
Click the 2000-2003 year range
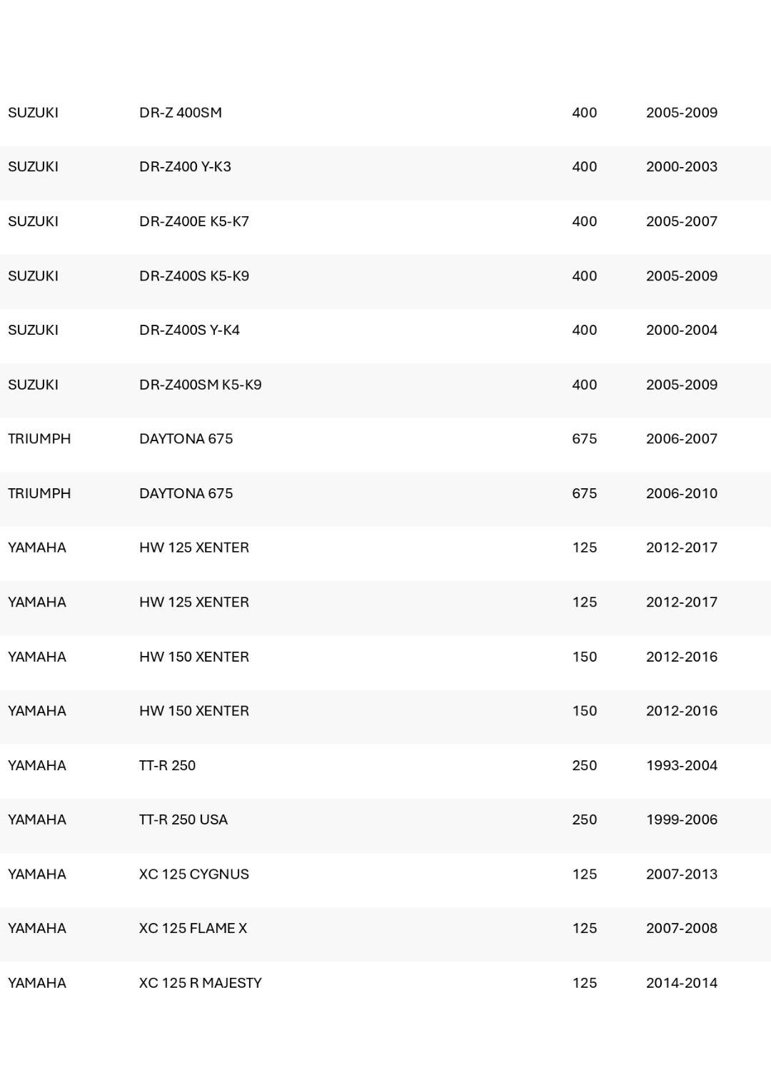tap(682, 167)
